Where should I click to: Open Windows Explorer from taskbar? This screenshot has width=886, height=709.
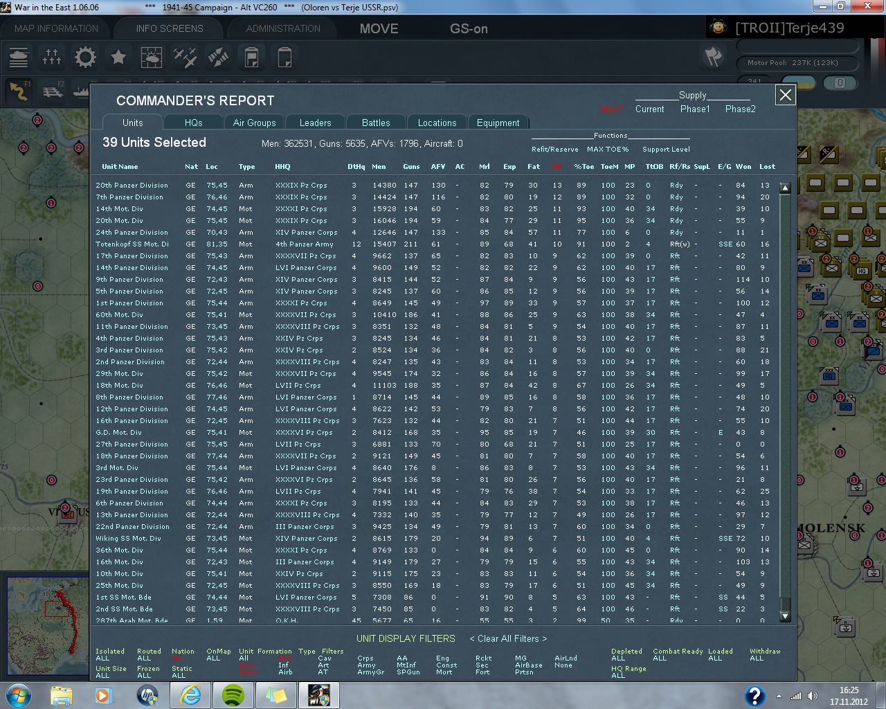click(61, 694)
